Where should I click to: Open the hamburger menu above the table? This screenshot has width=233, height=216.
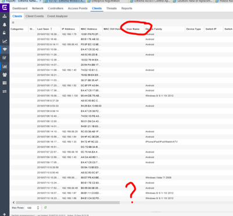(13, 23)
